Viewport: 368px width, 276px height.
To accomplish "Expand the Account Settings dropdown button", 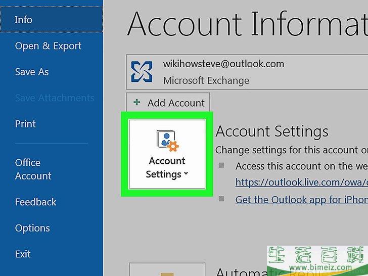I will coord(167,154).
